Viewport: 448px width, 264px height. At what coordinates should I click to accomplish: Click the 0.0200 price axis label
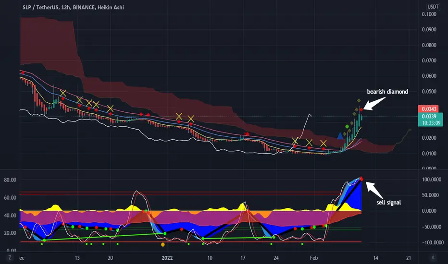[429, 138]
